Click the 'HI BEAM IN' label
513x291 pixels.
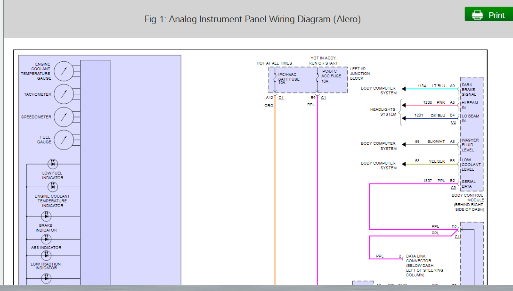pyautogui.click(x=470, y=105)
